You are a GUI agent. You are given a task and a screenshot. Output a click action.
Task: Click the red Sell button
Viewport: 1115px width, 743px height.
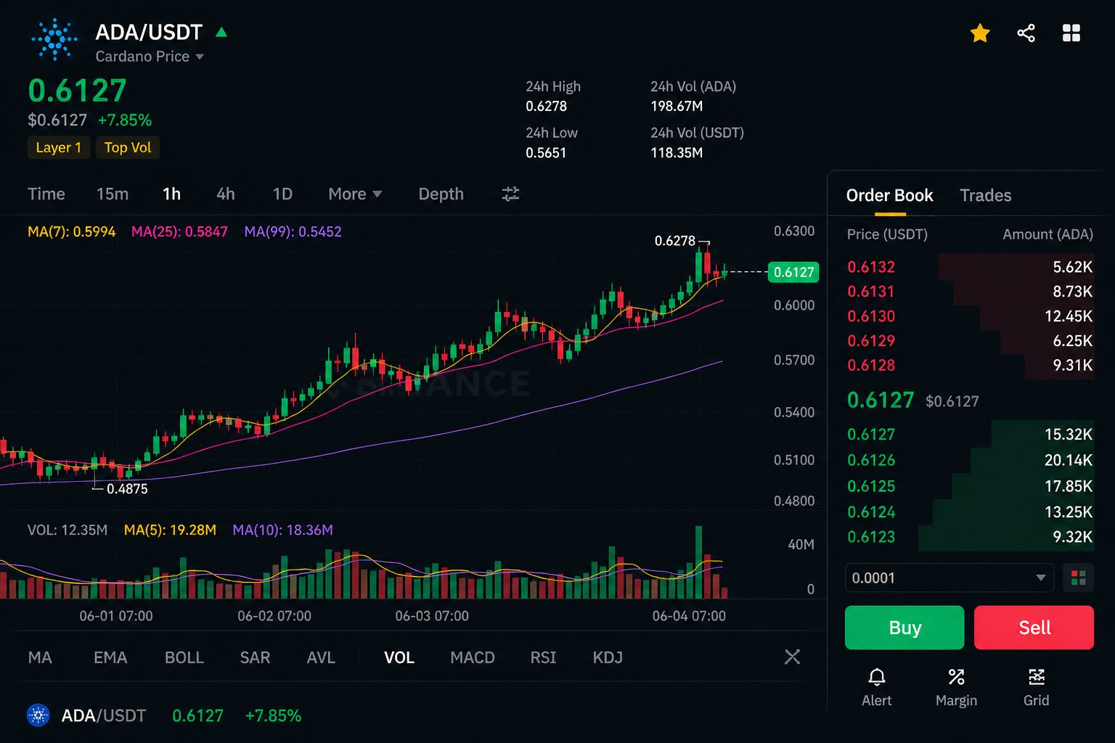pyautogui.click(x=1034, y=628)
